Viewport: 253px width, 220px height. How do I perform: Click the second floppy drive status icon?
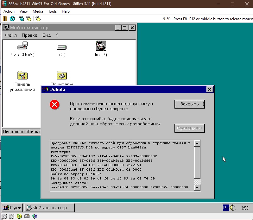coord(12,216)
